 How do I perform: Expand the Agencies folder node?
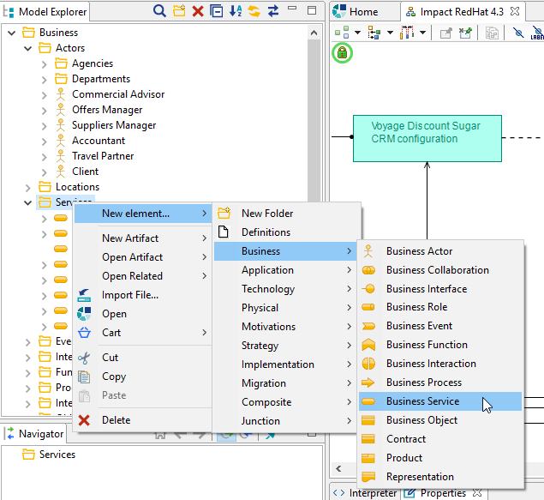coord(44,63)
